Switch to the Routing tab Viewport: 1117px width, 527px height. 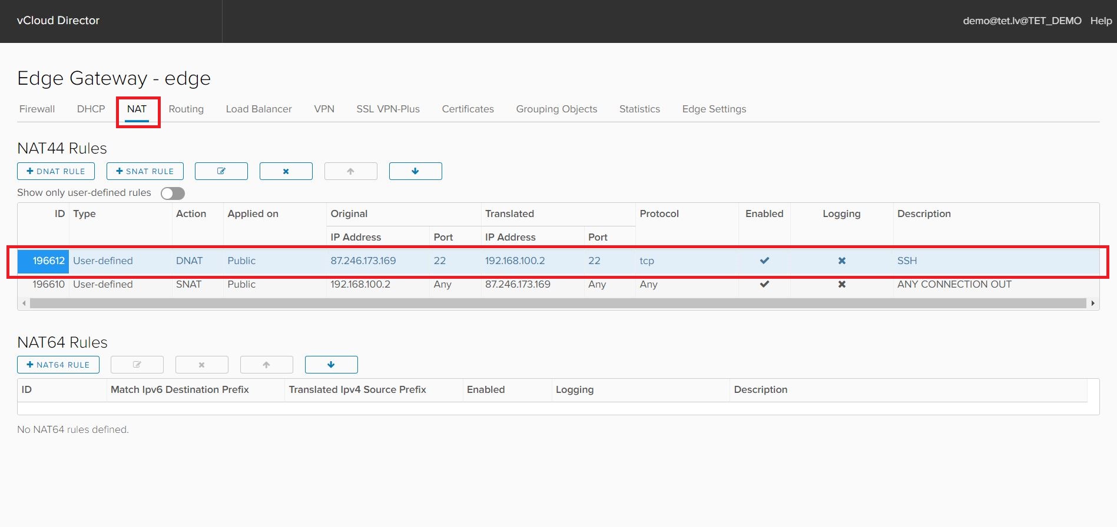pyautogui.click(x=186, y=109)
